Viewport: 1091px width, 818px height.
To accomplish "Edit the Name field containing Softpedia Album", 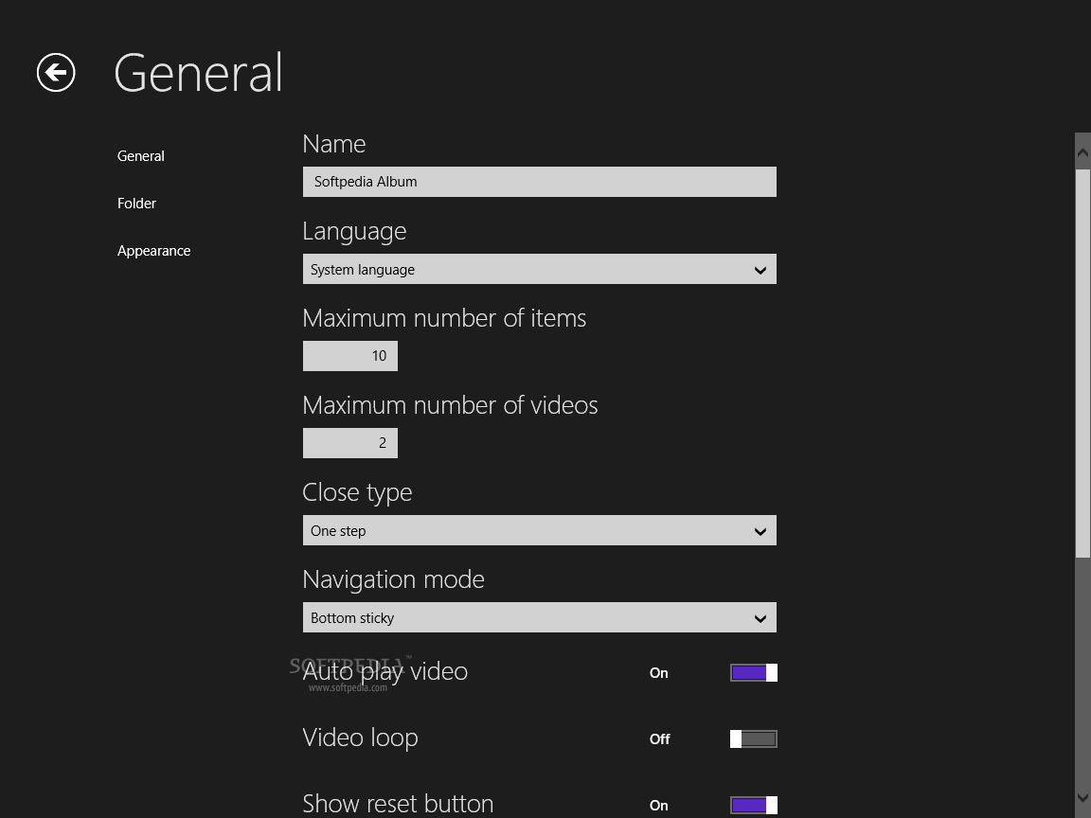I will click(539, 182).
